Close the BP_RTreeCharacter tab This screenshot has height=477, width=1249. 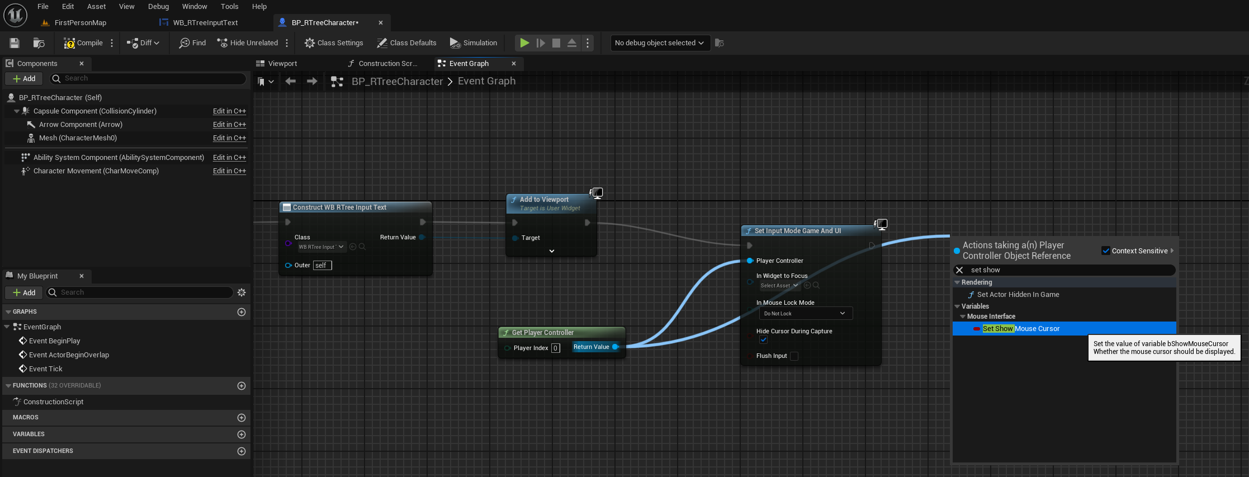pos(381,23)
